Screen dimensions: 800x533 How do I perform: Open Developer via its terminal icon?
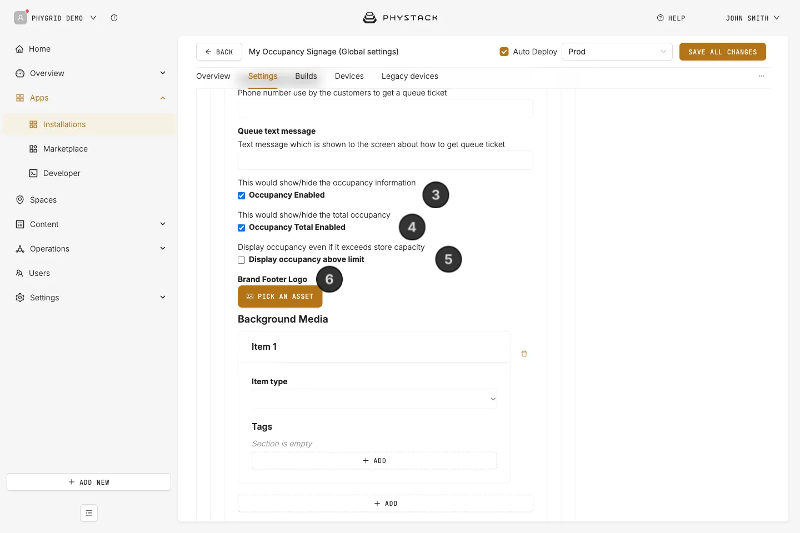(x=33, y=173)
